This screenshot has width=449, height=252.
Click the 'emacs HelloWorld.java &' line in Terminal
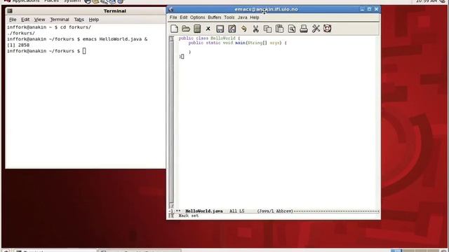click(77, 39)
